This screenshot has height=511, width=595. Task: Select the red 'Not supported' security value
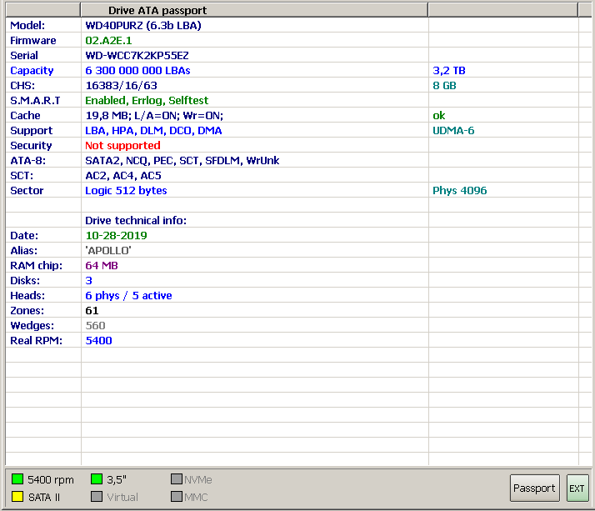(122, 145)
